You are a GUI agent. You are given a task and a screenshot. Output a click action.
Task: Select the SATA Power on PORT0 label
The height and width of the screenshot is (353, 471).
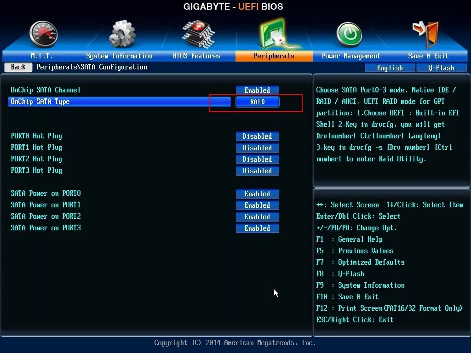point(46,194)
